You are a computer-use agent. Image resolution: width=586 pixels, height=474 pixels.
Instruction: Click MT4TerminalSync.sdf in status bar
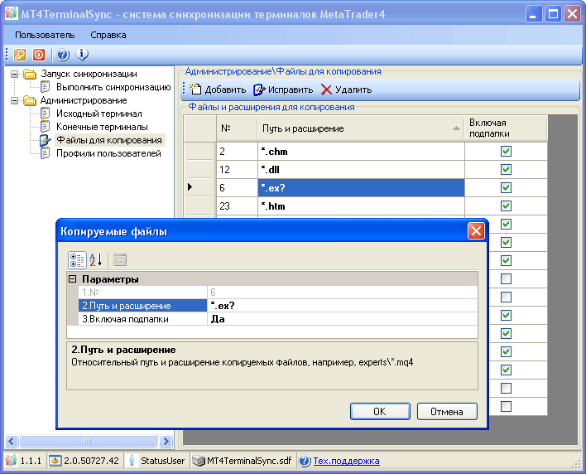(x=249, y=461)
